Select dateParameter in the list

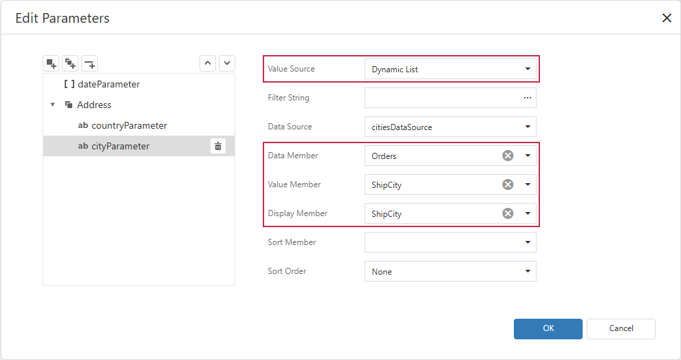[x=139, y=85]
